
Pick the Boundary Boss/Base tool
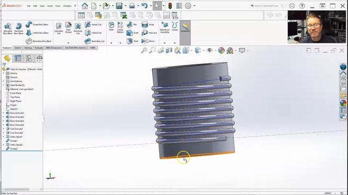coord(39,41)
